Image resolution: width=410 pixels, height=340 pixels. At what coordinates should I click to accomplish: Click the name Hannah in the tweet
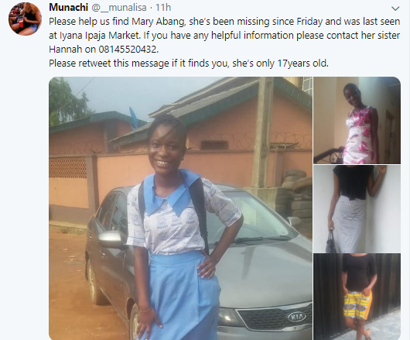[x=66, y=50]
